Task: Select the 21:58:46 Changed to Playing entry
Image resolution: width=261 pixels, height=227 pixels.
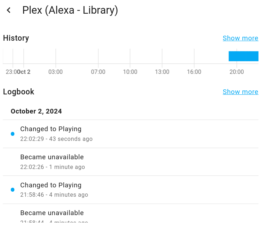Action: pyautogui.click(x=51, y=185)
